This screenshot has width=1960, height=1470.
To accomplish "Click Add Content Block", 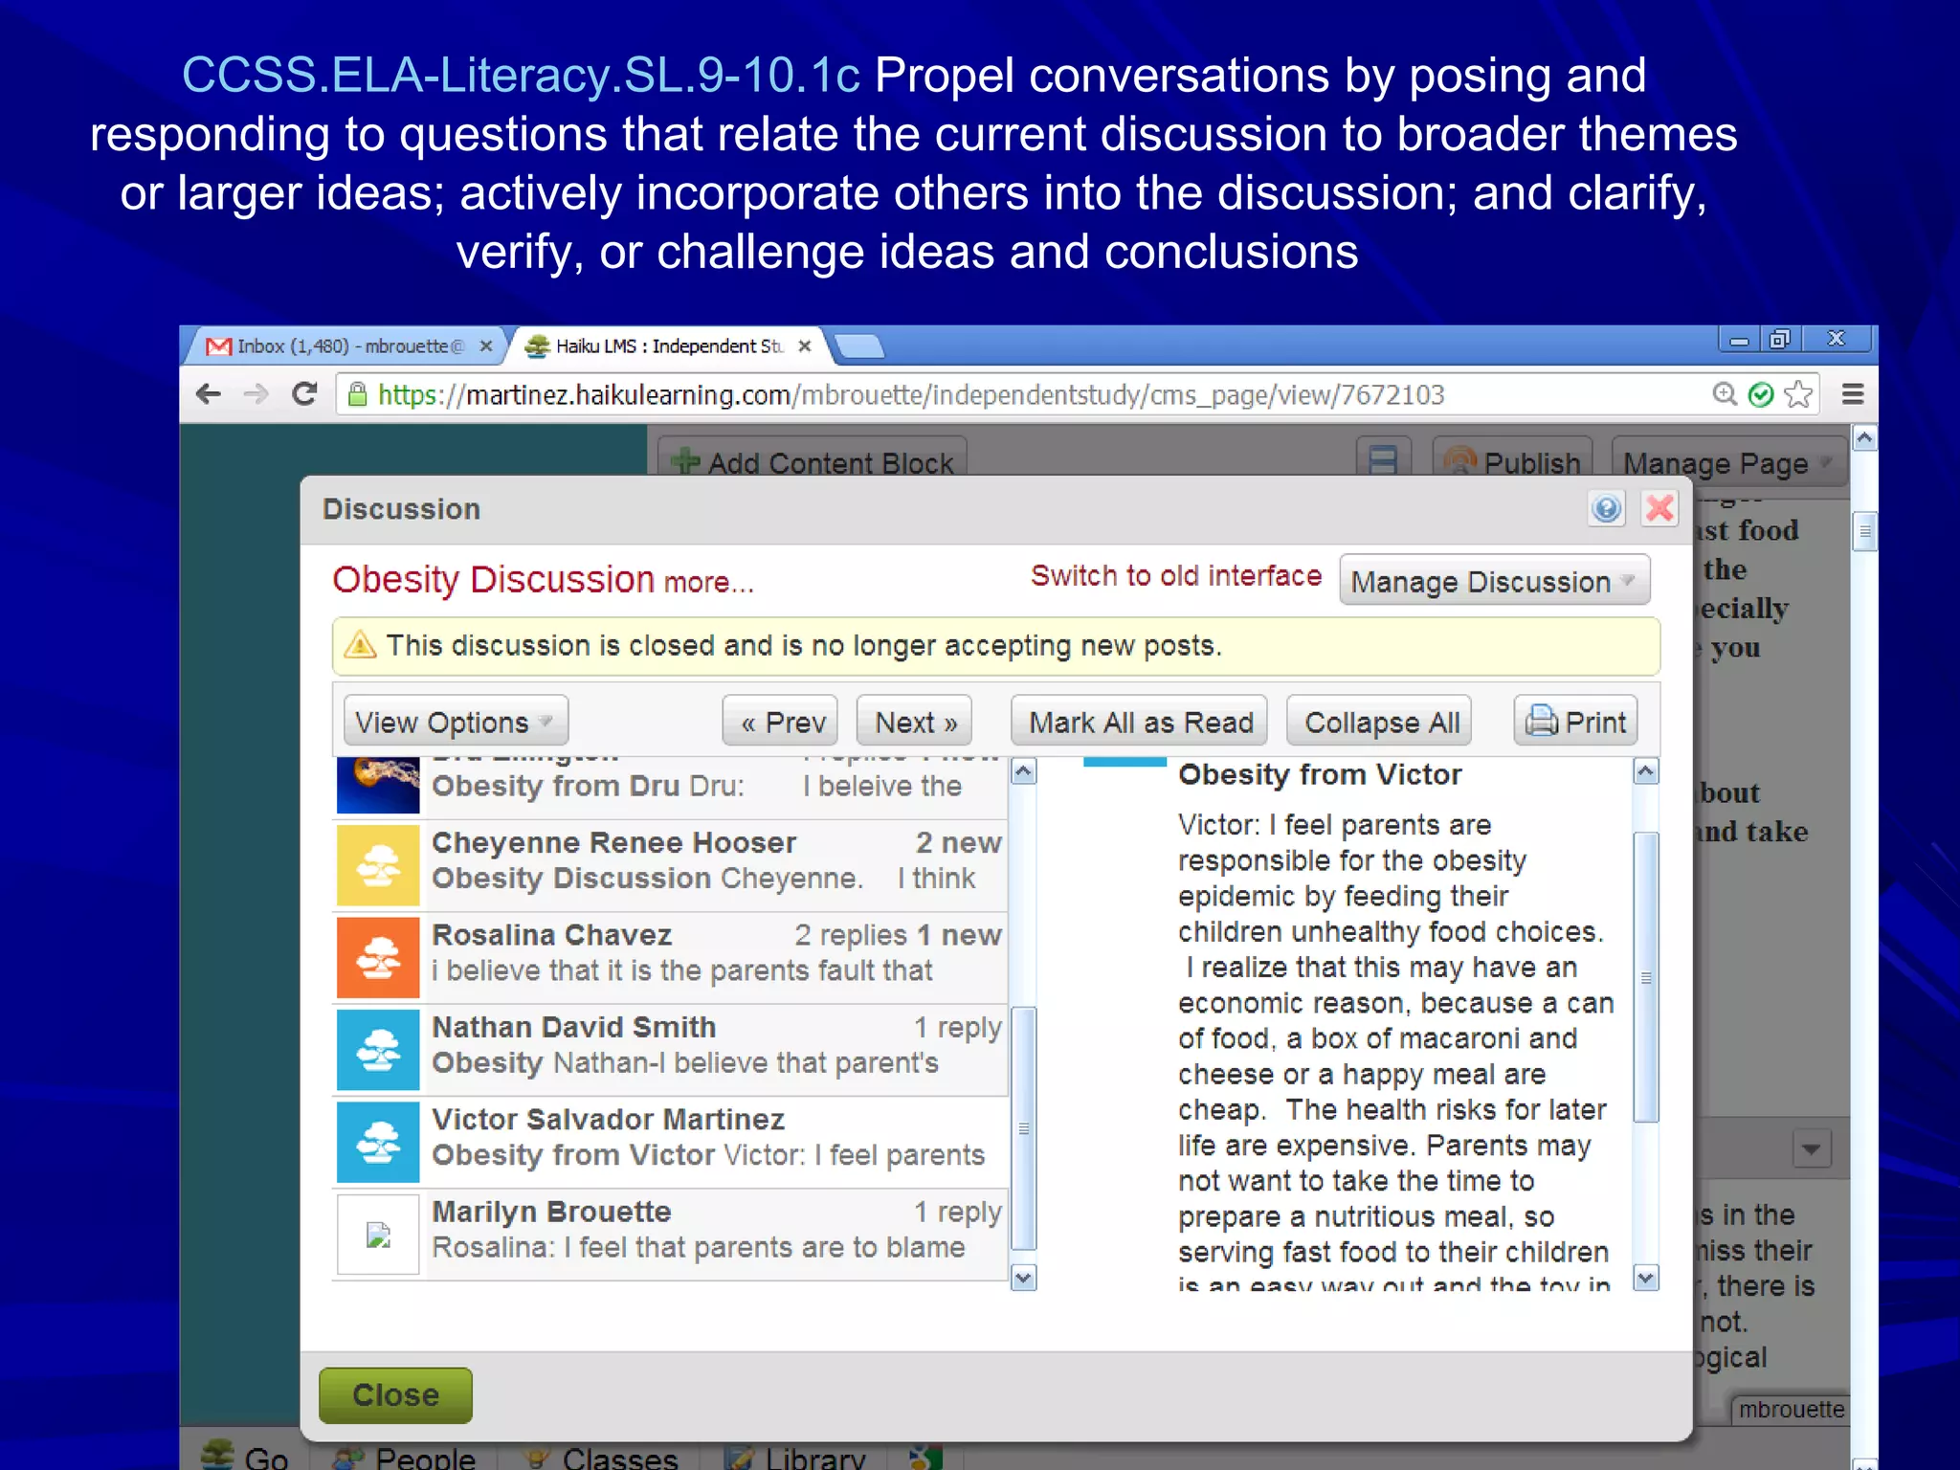I will pos(813,460).
